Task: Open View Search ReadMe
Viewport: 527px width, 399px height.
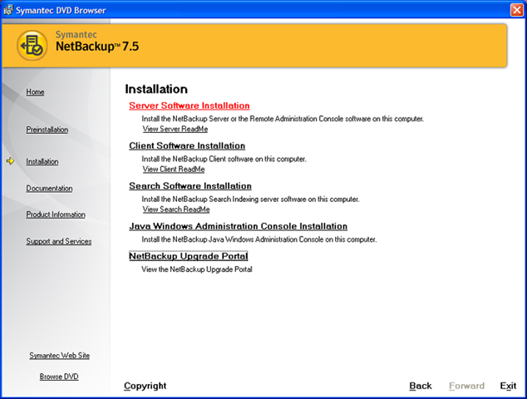Action: tap(176, 209)
